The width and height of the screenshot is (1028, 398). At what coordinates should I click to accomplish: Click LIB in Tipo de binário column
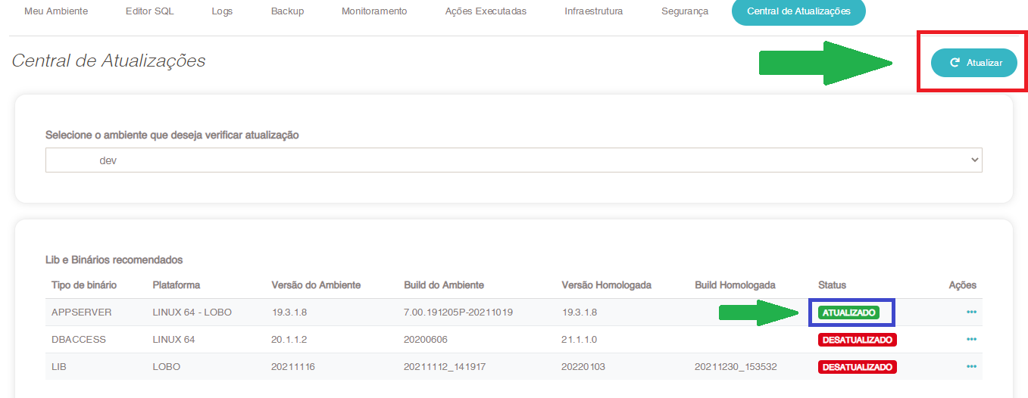point(58,367)
